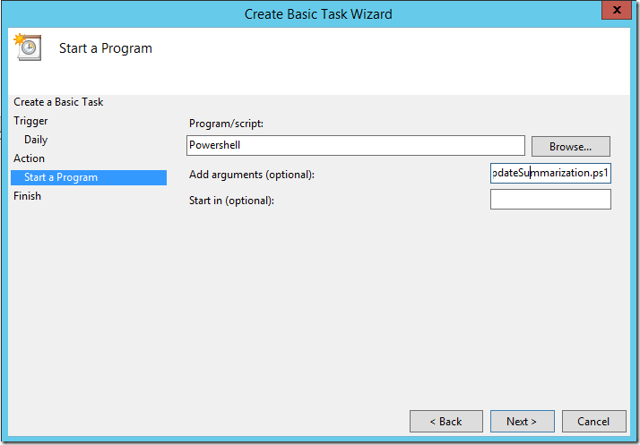Click the Add arguments input field
Image resolution: width=640 pixels, height=445 pixels.
click(550, 173)
